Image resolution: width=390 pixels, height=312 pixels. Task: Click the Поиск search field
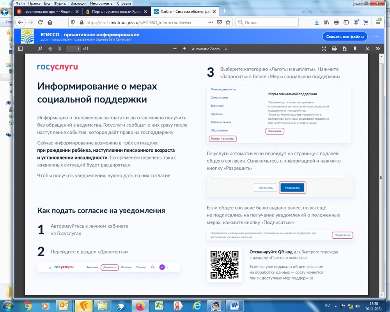click(x=267, y=22)
